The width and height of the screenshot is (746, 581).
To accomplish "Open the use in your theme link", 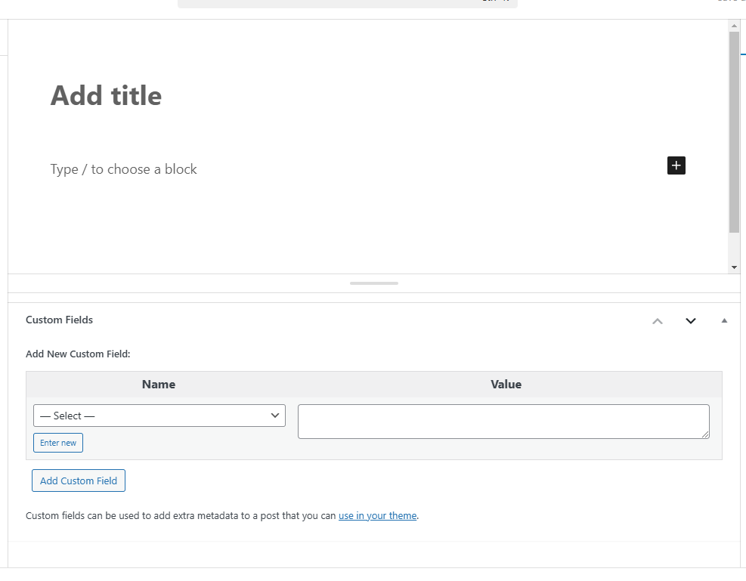I will (x=378, y=516).
